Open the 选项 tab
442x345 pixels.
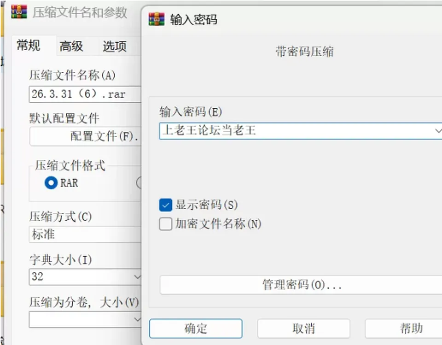pos(115,46)
